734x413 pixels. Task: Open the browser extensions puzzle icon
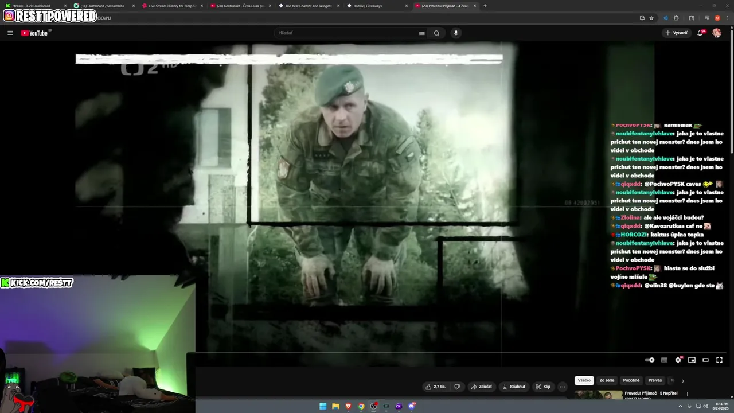pos(676,18)
